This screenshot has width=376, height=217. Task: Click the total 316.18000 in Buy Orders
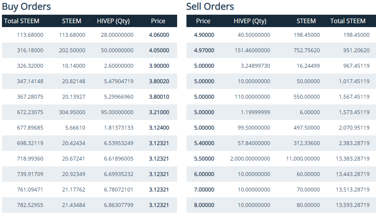pyautogui.click(x=30, y=50)
